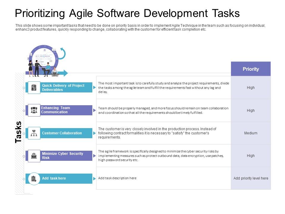Select the Priority column header
The width and height of the screenshot is (285, 214).
[251, 69]
